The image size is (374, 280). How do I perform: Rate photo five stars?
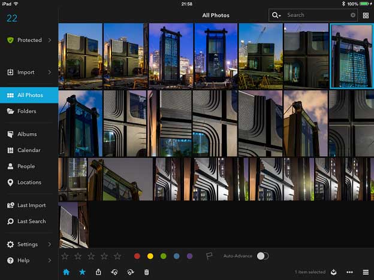117,256
